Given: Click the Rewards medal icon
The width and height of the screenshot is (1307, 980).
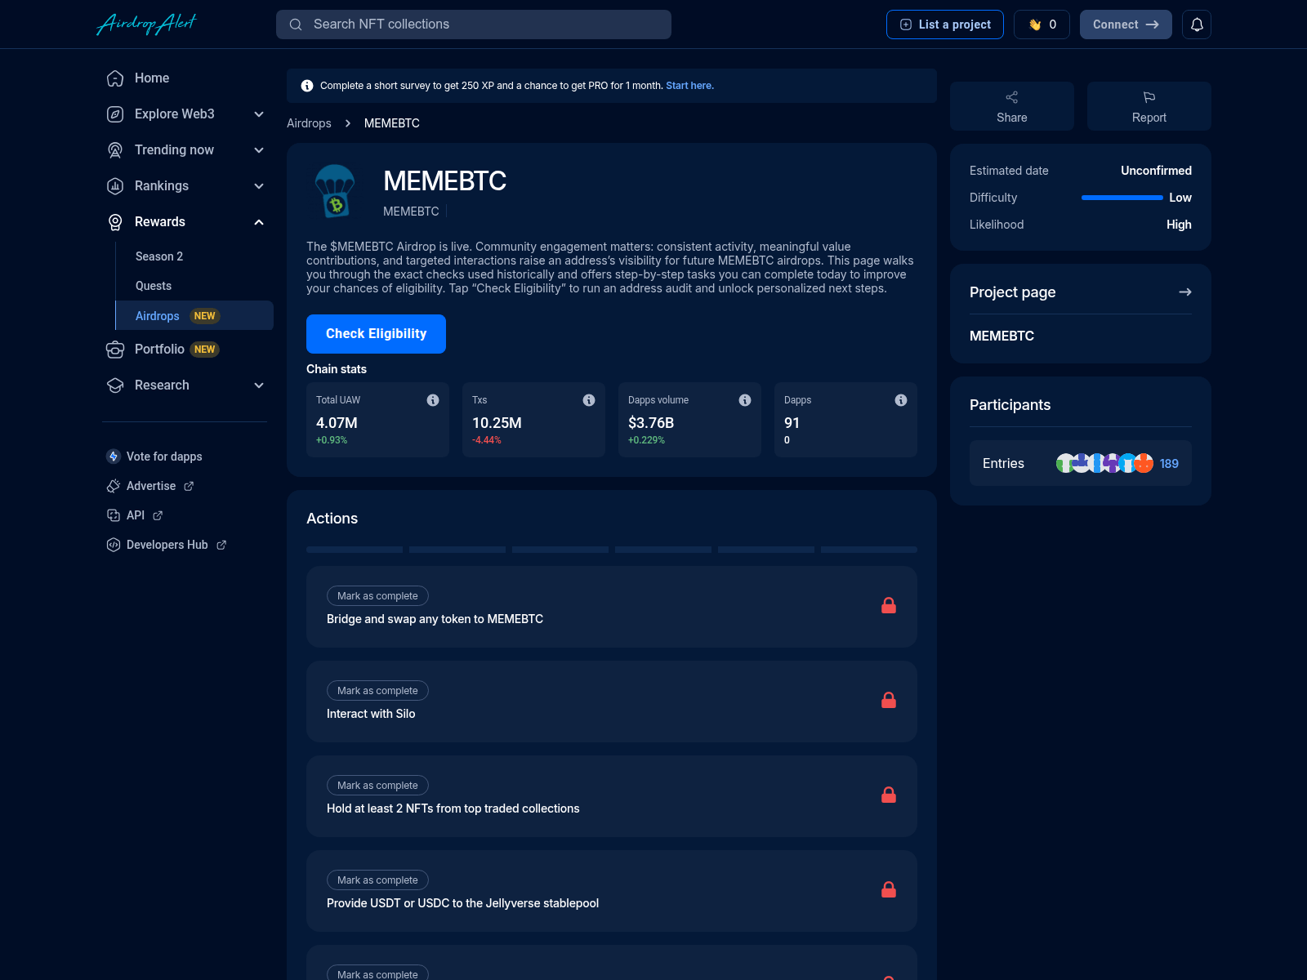Looking at the screenshot, I should pyautogui.click(x=115, y=222).
